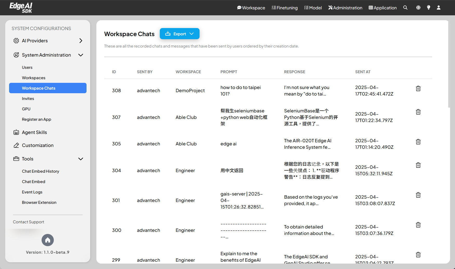The width and height of the screenshot is (455, 269).
Task: Open the Finetuning menu
Action: (285, 8)
